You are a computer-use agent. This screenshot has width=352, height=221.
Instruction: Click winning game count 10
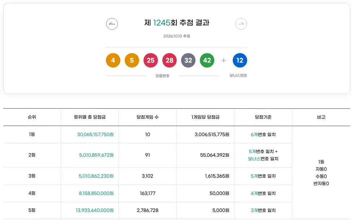[147, 134]
